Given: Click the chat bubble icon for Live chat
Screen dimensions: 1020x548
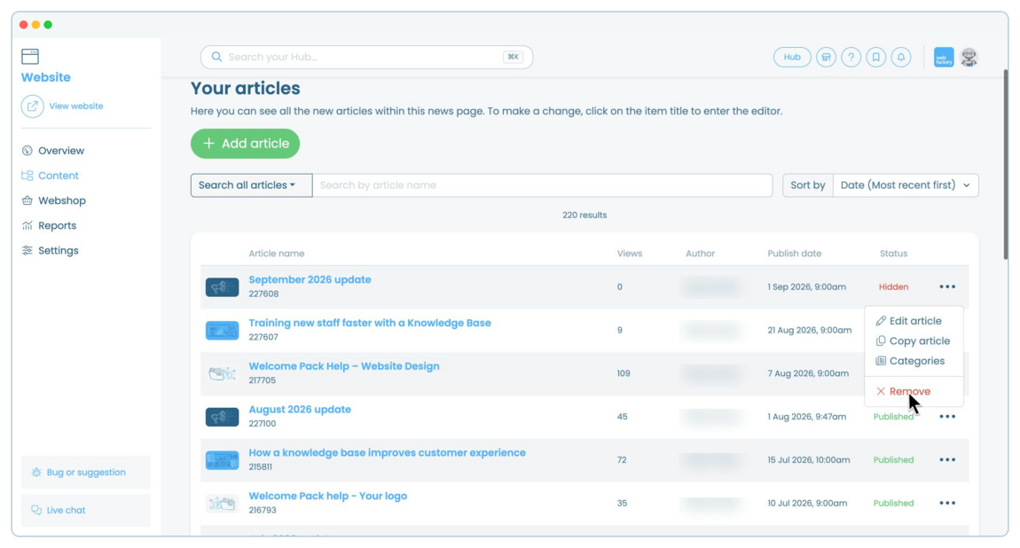Looking at the screenshot, I should [36, 510].
